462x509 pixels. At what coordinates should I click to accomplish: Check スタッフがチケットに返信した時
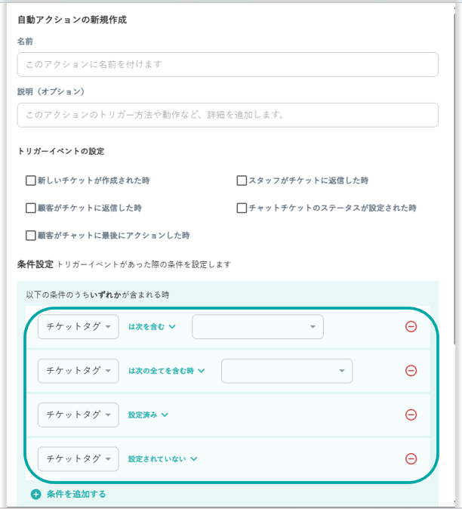[x=242, y=181]
